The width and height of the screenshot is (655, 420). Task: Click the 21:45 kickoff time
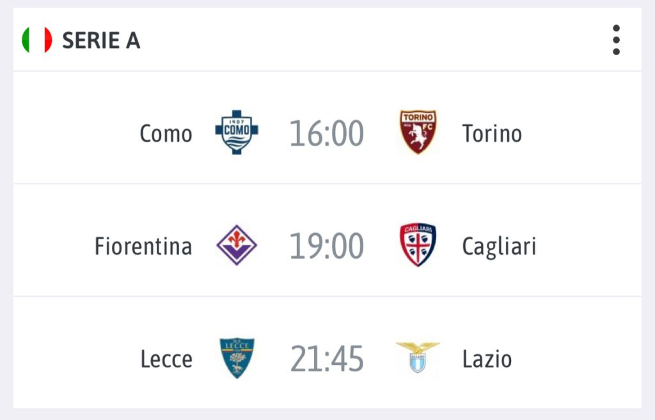click(327, 359)
